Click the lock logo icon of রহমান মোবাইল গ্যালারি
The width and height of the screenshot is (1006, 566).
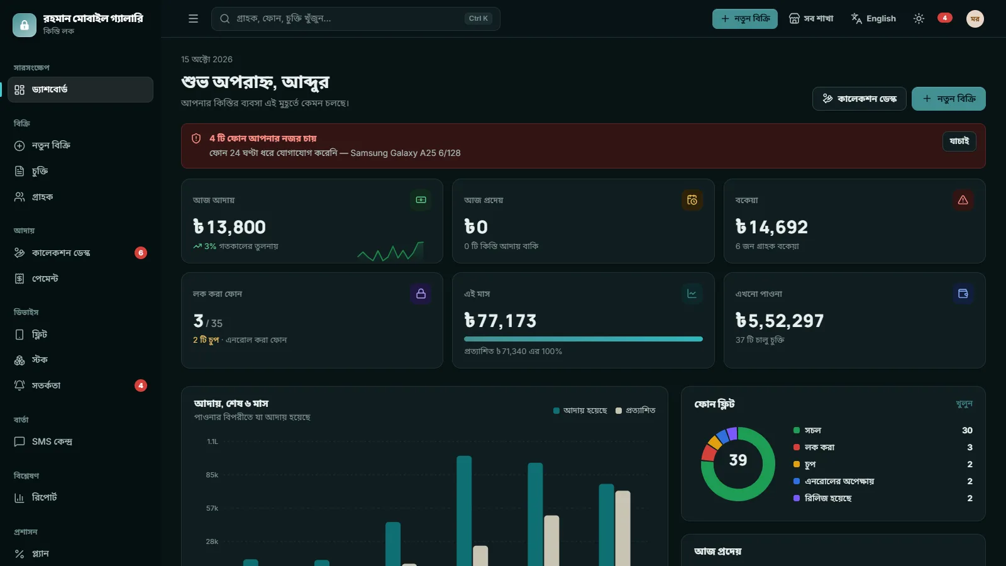[25, 25]
